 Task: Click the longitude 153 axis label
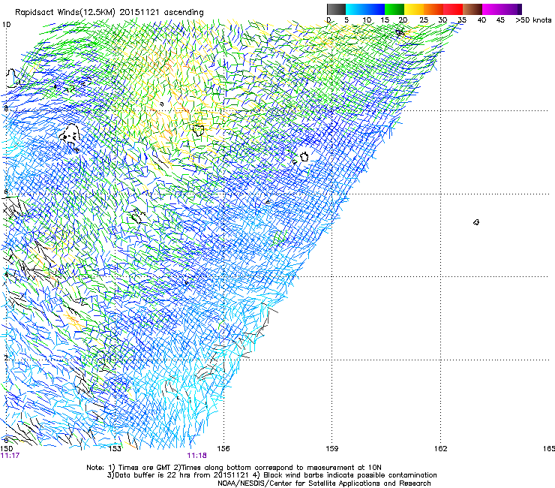coord(115,449)
